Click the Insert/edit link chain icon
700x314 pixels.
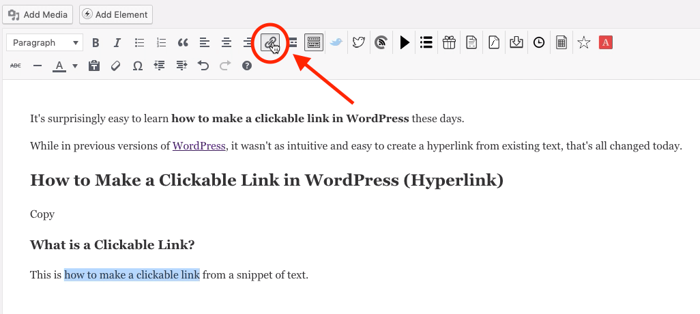[x=270, y=43]
